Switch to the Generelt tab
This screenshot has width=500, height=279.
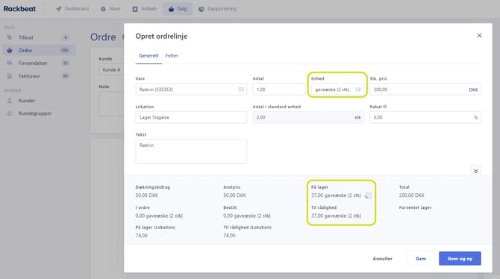click(x=149, y=55)
